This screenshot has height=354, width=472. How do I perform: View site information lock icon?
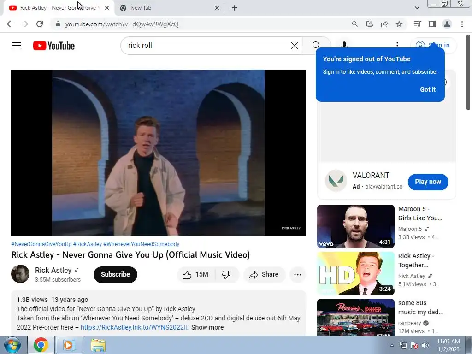(58, 24)
